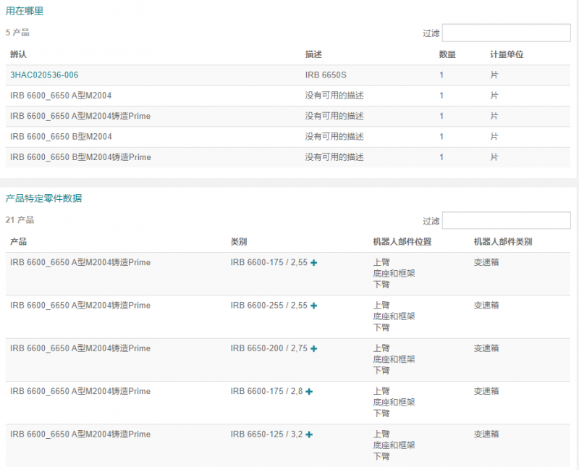The image size is (579, 470).
Task: Click the 21 产品 count label
Action: [x=20, y=220]
